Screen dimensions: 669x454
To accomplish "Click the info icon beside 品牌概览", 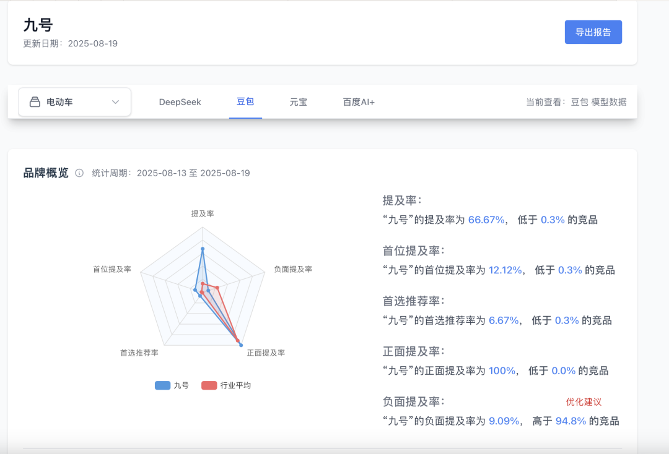I will point(79,173).
